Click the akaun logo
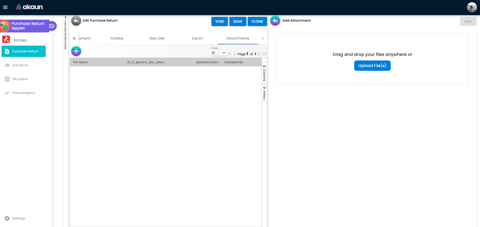Image resolution: width=480 pixels, height=227 pixels. (x=29, y=7)
